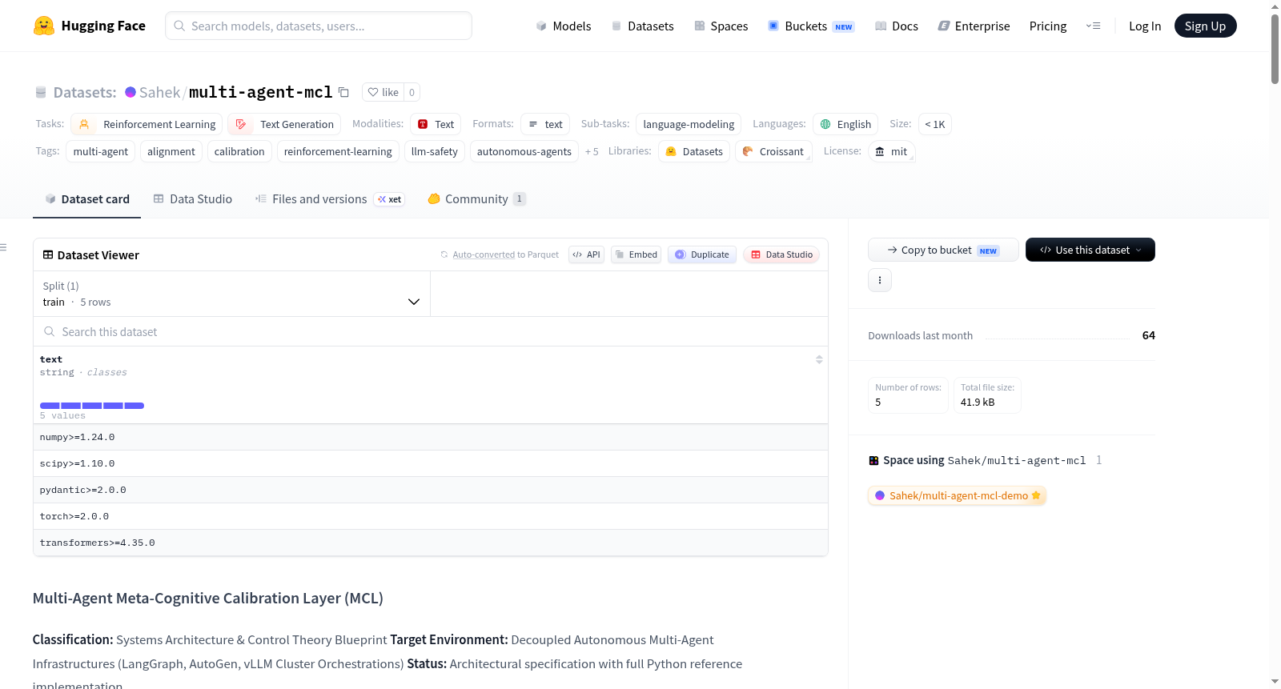The width and height of the screenshot is (1281, 689).
Task: Switch to the Dataset card tab
Action: point(87,199)
